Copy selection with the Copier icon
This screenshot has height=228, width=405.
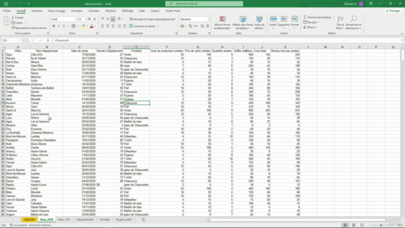click(13, 23)
